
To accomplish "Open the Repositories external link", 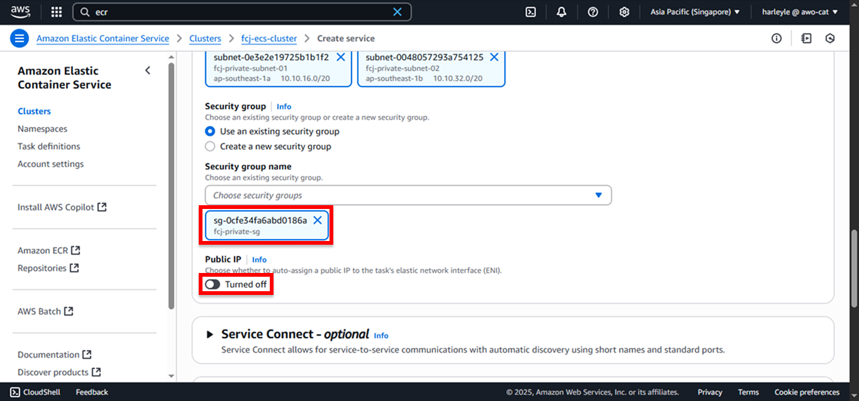I will pos(48,268).
